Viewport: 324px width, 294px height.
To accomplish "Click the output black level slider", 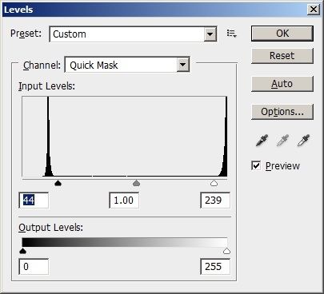I will (x=23, y=251).
